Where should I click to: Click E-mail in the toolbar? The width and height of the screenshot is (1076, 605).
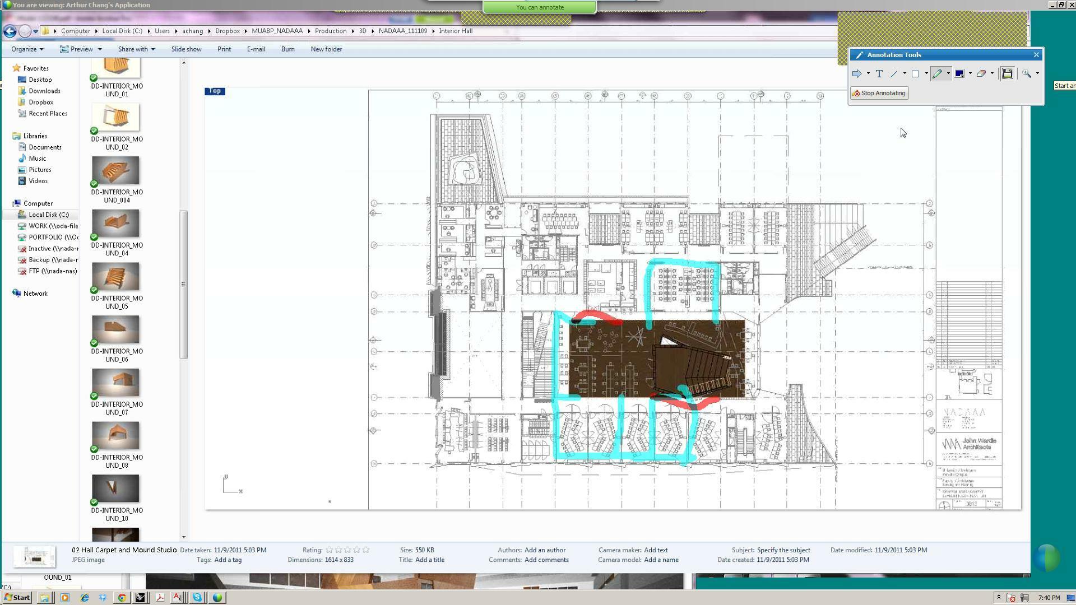pyautogui.click(x=256, y=49)
